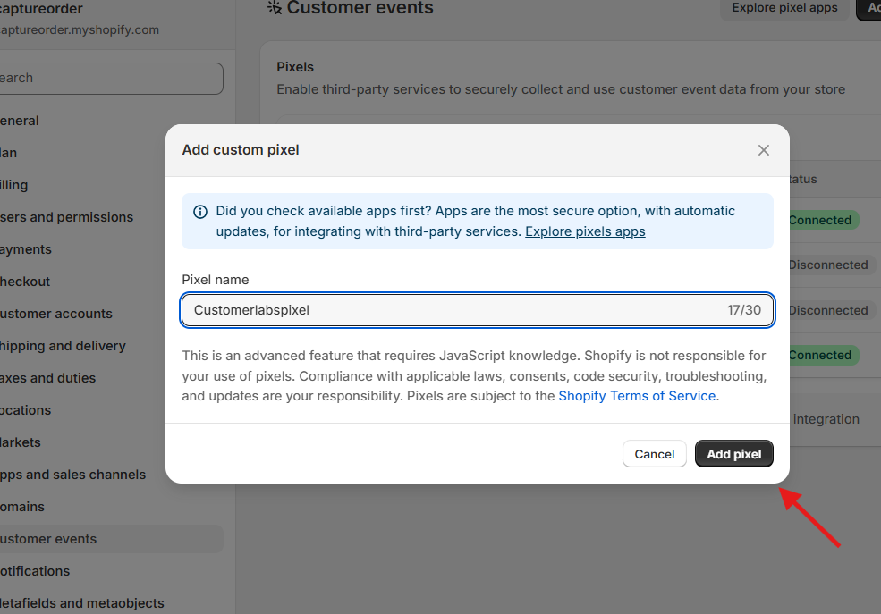Viewport: 881px width, 614px height.
Task: Click the Add custom pixel dialog title
Action: pyautogui.click(x=241, y=150)
